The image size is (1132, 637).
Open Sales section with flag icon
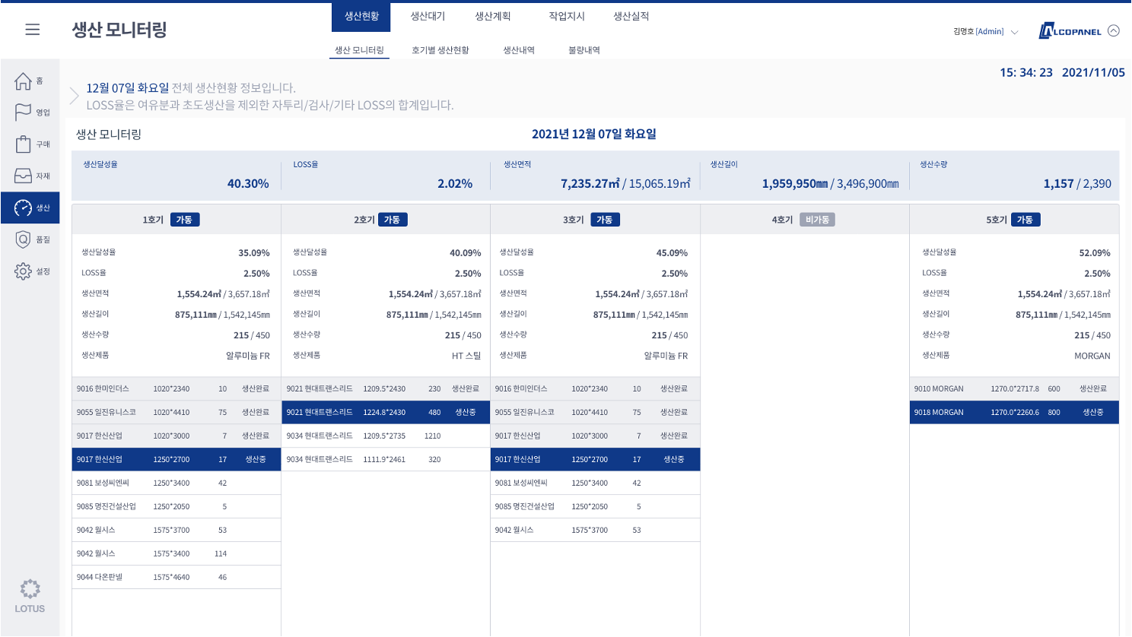click(x=24, y=113)
